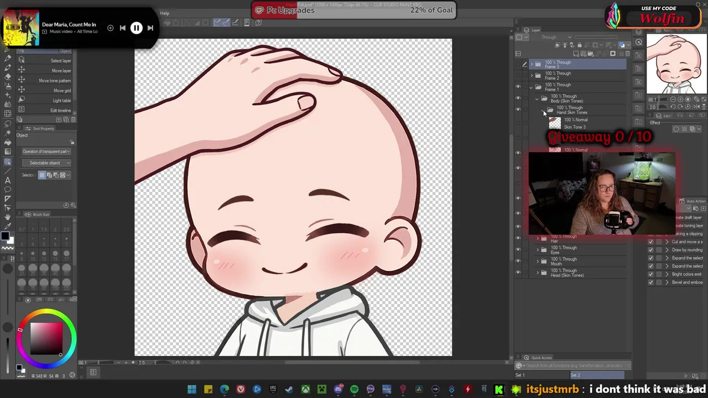Switch Quick Access to Set 1
Viewport: 708px width, 398px height.
[543, 375]
